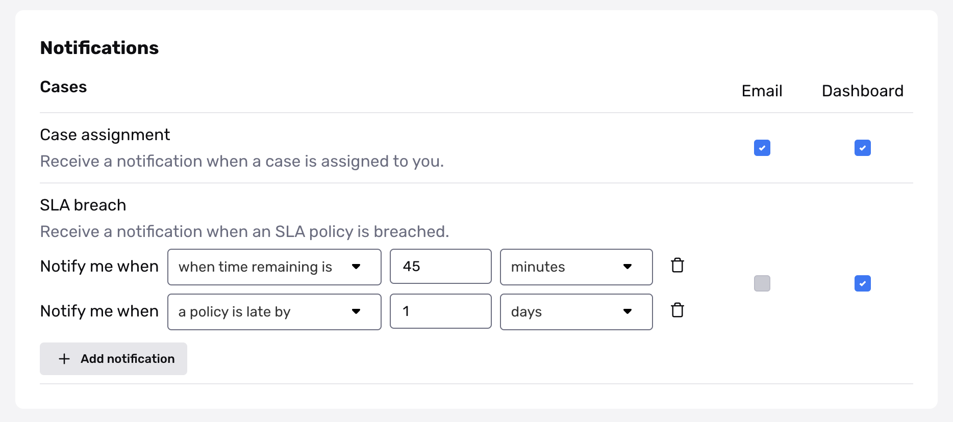Click the plus icon on Add notification
This screenshot has height=422, width=953.
tap(64, 359)
